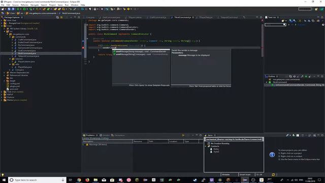
Task: Click the Quick Access field
Action: point(305,9)
